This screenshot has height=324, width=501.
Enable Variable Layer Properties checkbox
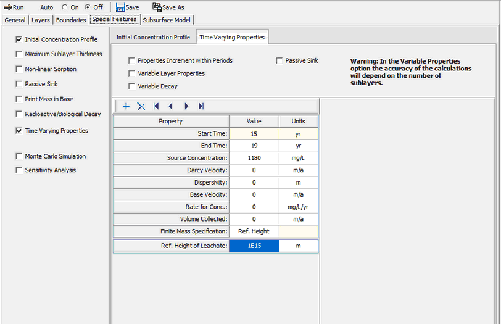pyautogui.click(x=131, y=73)
